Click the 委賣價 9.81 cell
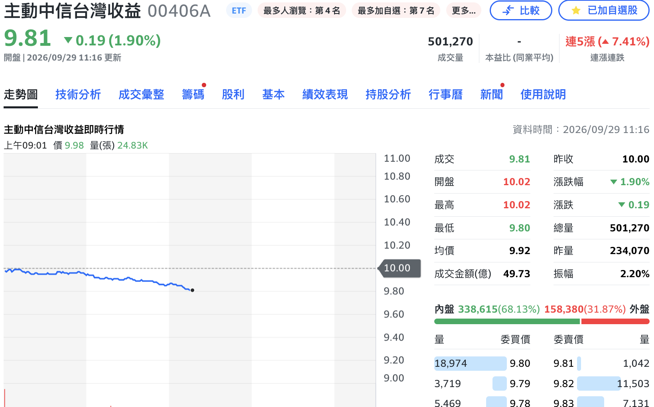 pyautogui.click(x=563, y=364)
